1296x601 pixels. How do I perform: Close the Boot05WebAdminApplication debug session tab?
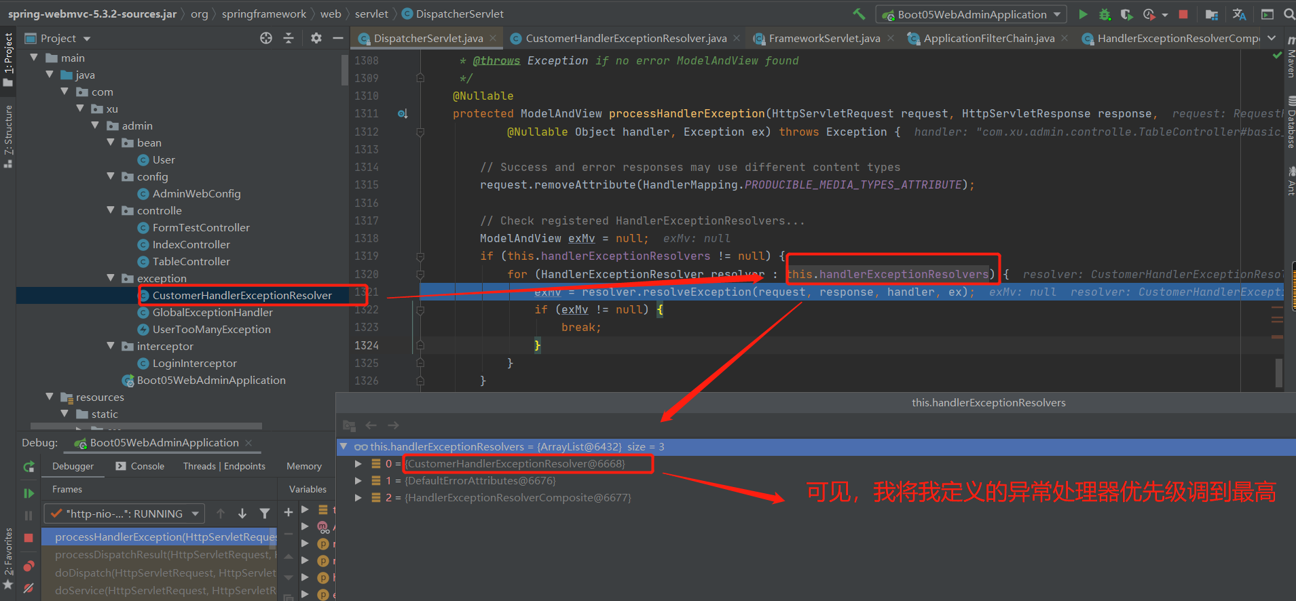pyautogui.click(x=248, y=443)
